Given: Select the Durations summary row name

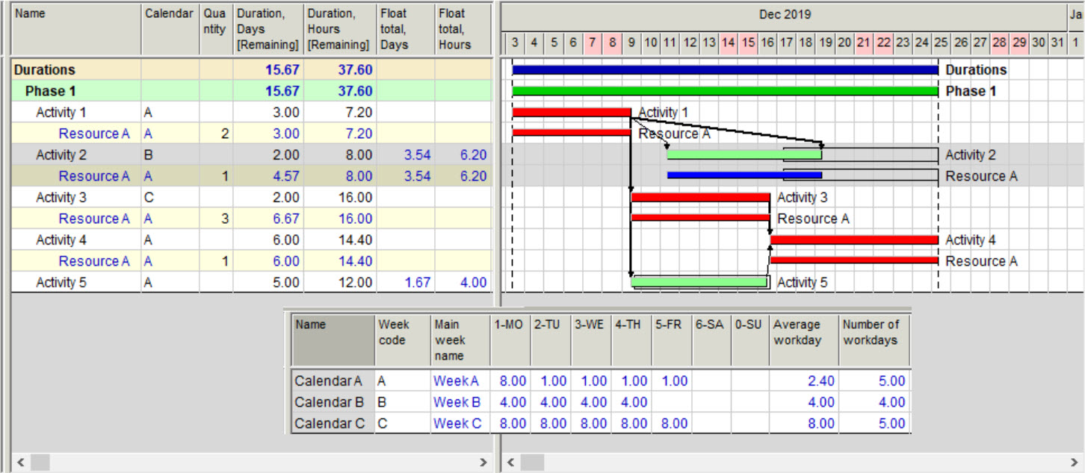Looking at the screenshot, I should coord(44,70).
